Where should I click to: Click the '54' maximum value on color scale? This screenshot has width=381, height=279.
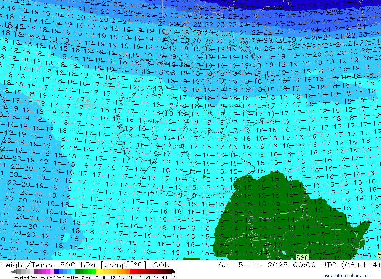(x=173, y=277)
